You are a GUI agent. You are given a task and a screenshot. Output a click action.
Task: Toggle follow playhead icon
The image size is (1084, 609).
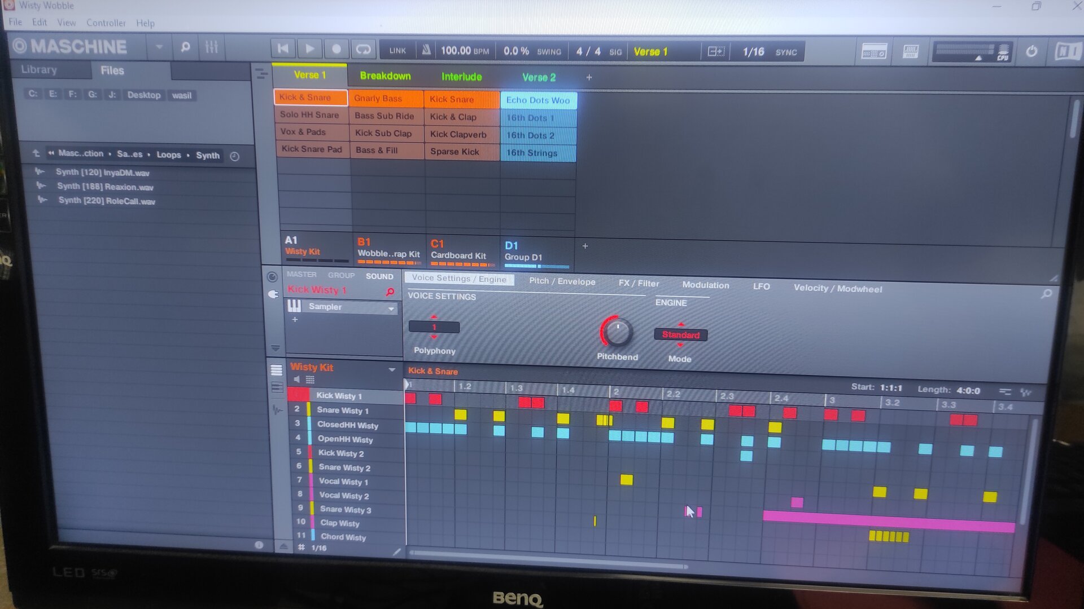[716, 52]
